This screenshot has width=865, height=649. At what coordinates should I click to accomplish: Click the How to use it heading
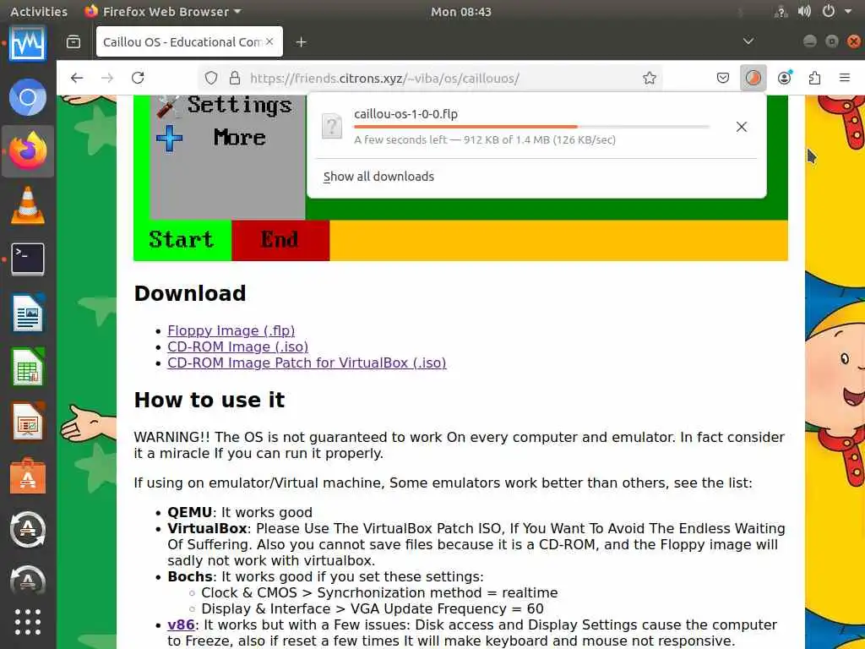(x=209, y=400)
